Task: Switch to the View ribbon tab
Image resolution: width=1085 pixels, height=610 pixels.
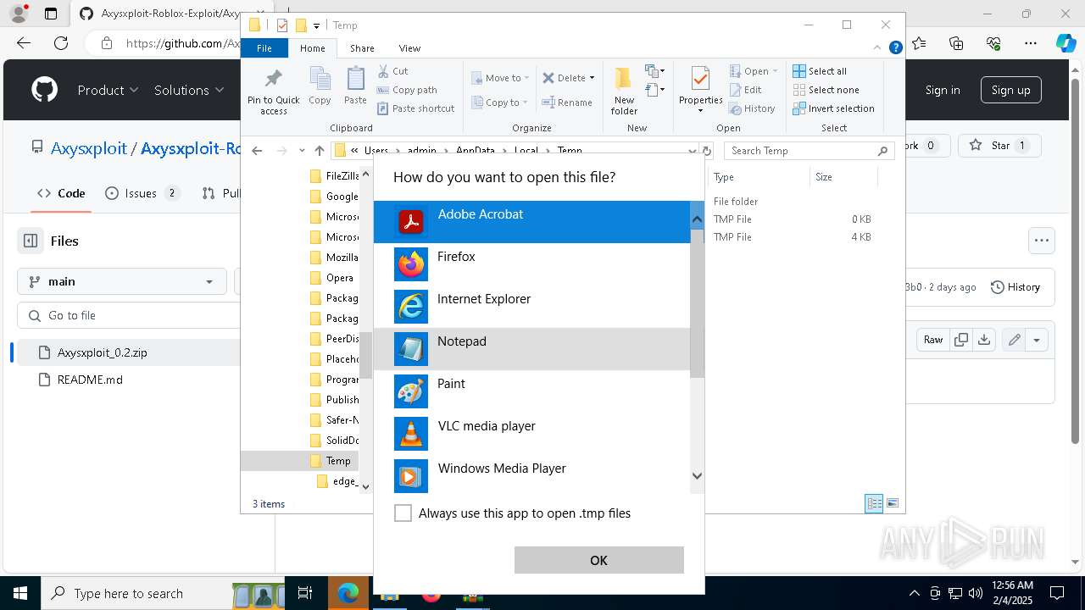Action: click(409, 48)
